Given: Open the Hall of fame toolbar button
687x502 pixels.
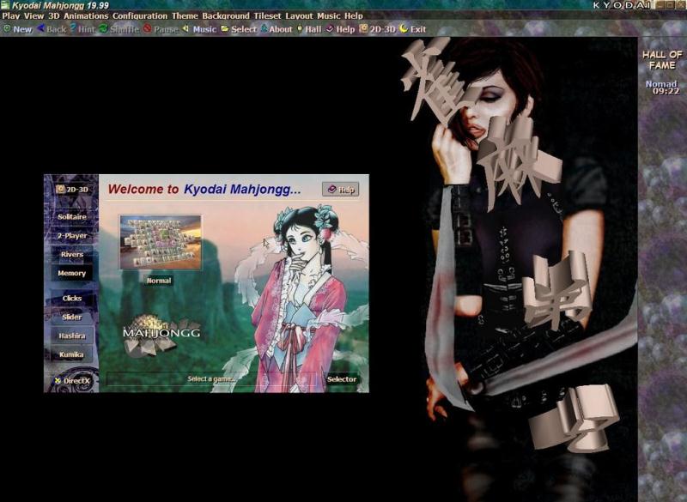Looking at the screenshot, I should coord(308,29).
